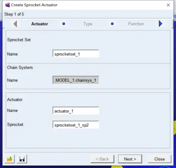Click the open folder icon at bottom left
This screenshot has height=168, width=176.
coord(10,159)
